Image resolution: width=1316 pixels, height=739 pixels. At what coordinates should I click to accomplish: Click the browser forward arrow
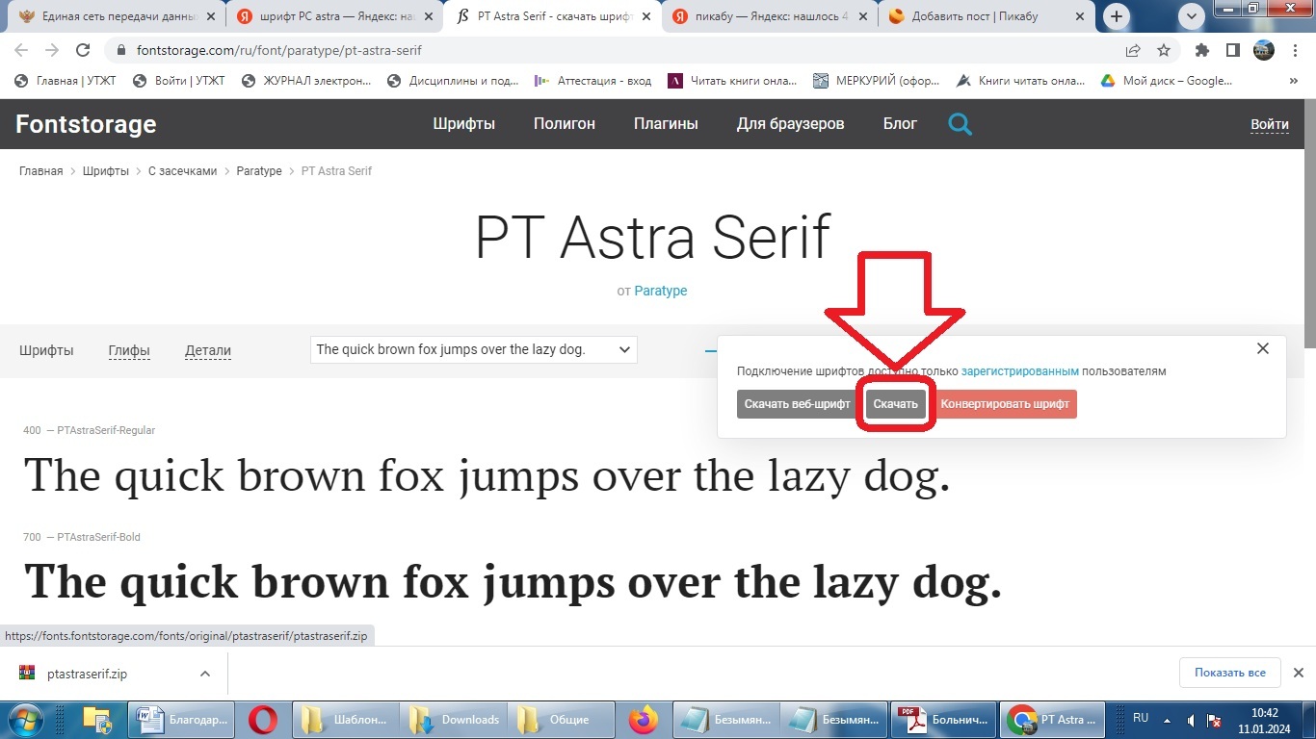52,50
